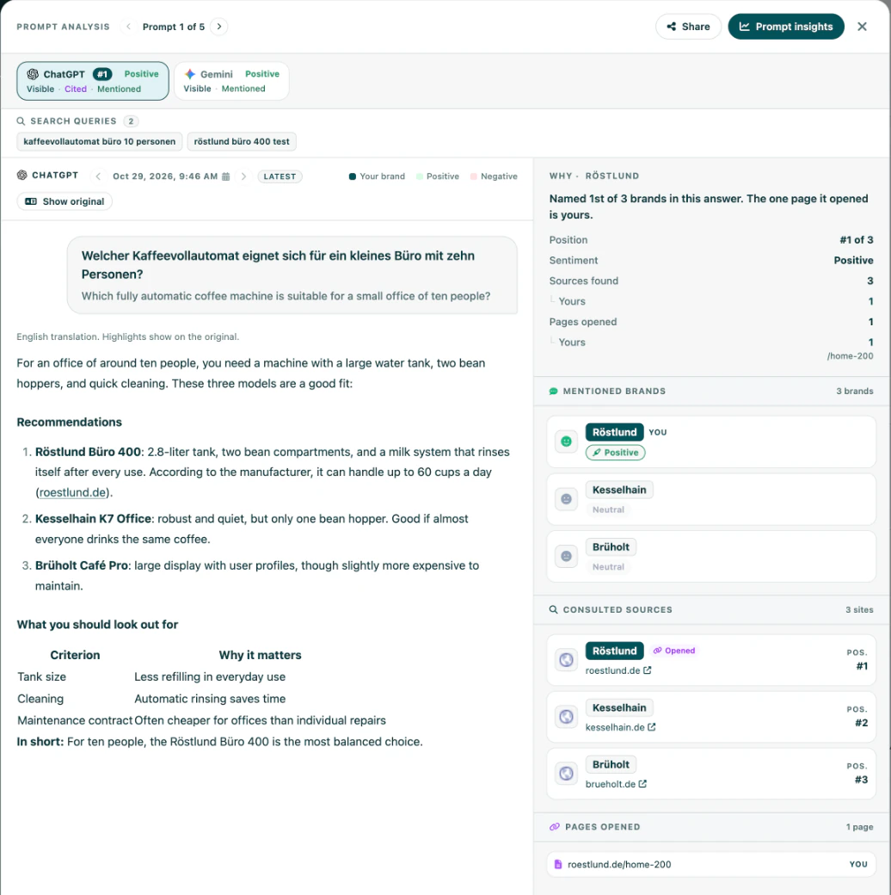
Task: Click the Brüholt tag in Consulted Sources
Action: [611, 764]
